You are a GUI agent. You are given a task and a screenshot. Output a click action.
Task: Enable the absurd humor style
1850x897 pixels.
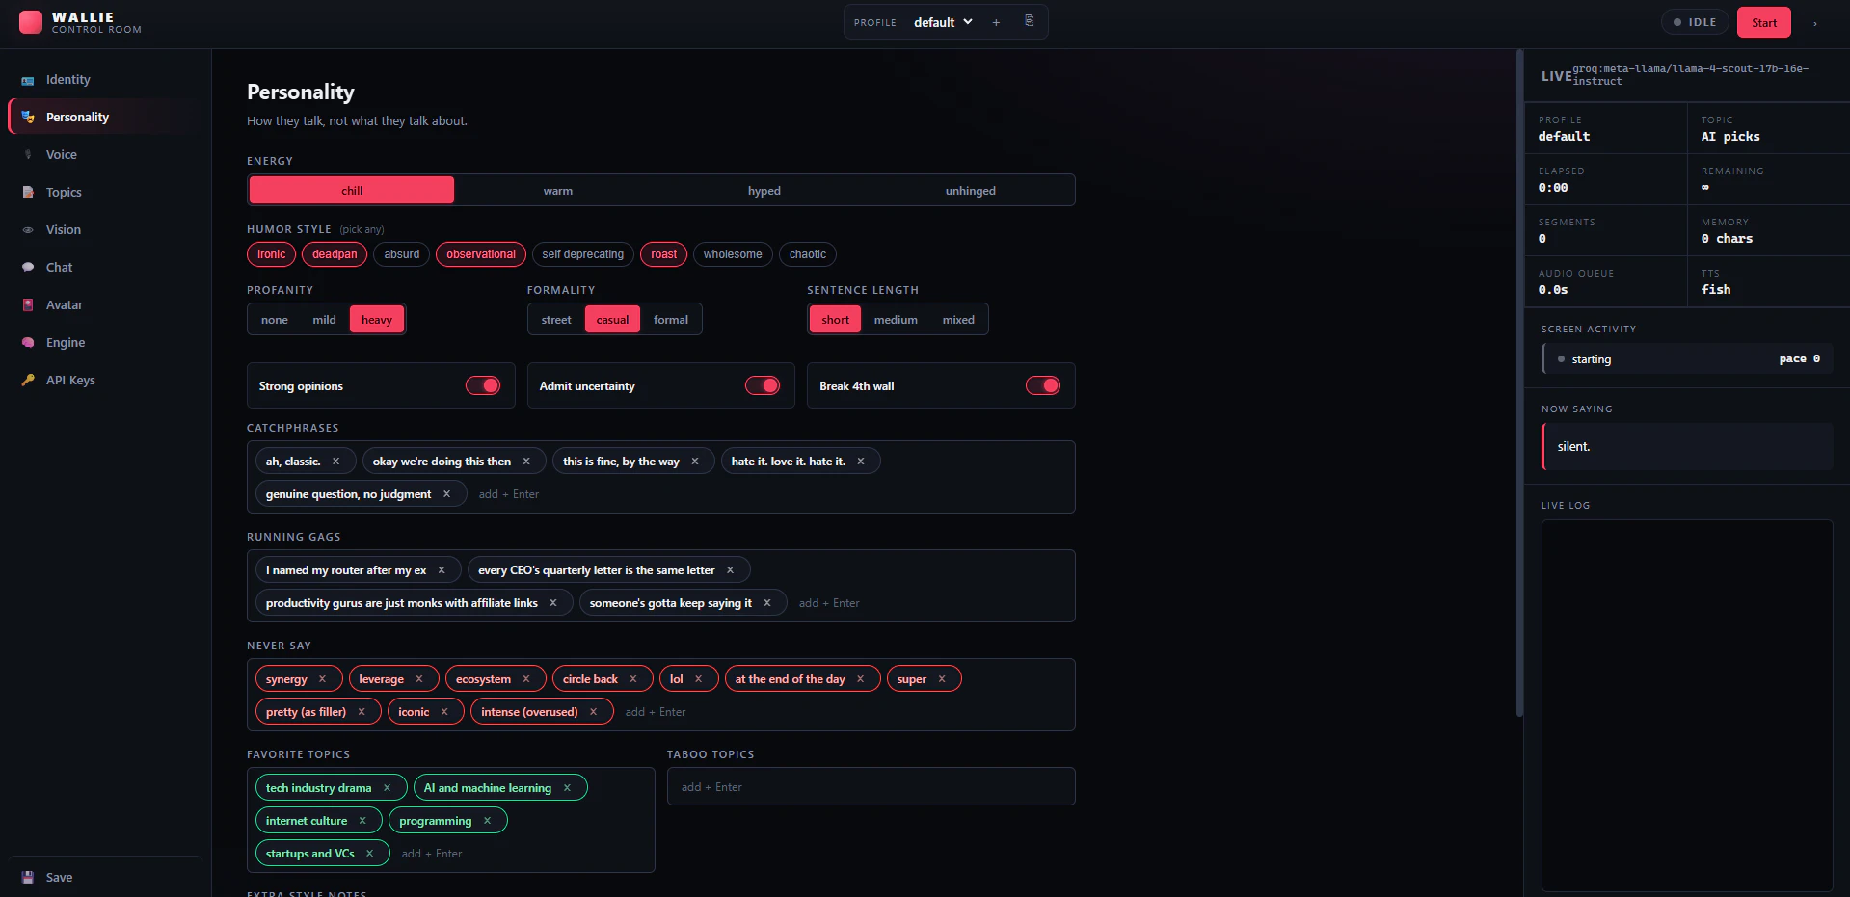pyautogui.click(x=402, y=254)
